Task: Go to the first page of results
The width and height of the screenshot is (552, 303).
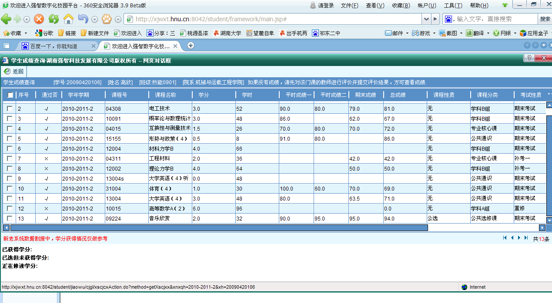Action: (505, 238)
